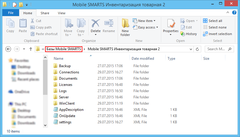The height and width of the screenshot is (137, 240).
Task: Sort by the Size column
Action: tap(206, 59)
